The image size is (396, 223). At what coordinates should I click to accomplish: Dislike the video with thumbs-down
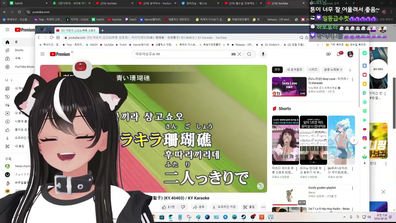pyautogui.click(x=183, y=207)
